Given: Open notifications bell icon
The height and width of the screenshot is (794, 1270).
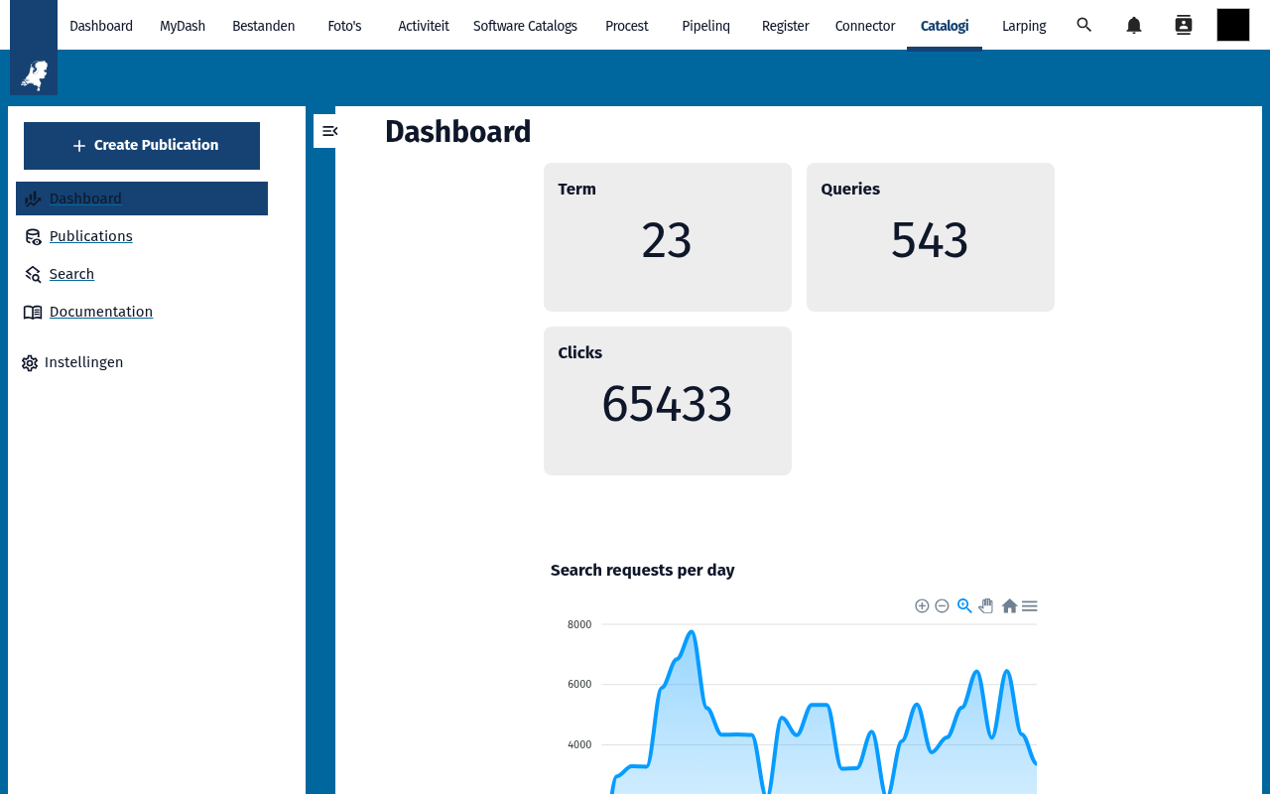Looking at the screenshot, I should (x=1134, y=25).
